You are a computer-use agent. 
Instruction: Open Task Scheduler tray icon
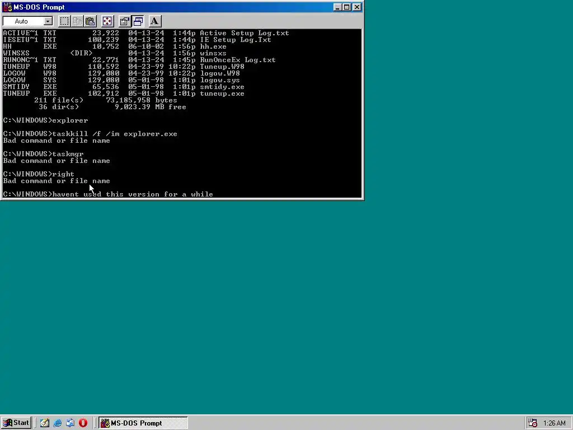point(533,423)
